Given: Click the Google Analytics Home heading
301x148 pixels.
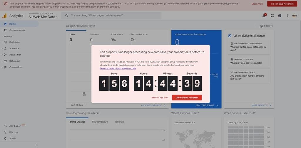Looking at the screenshot, I should click(80, 26).
